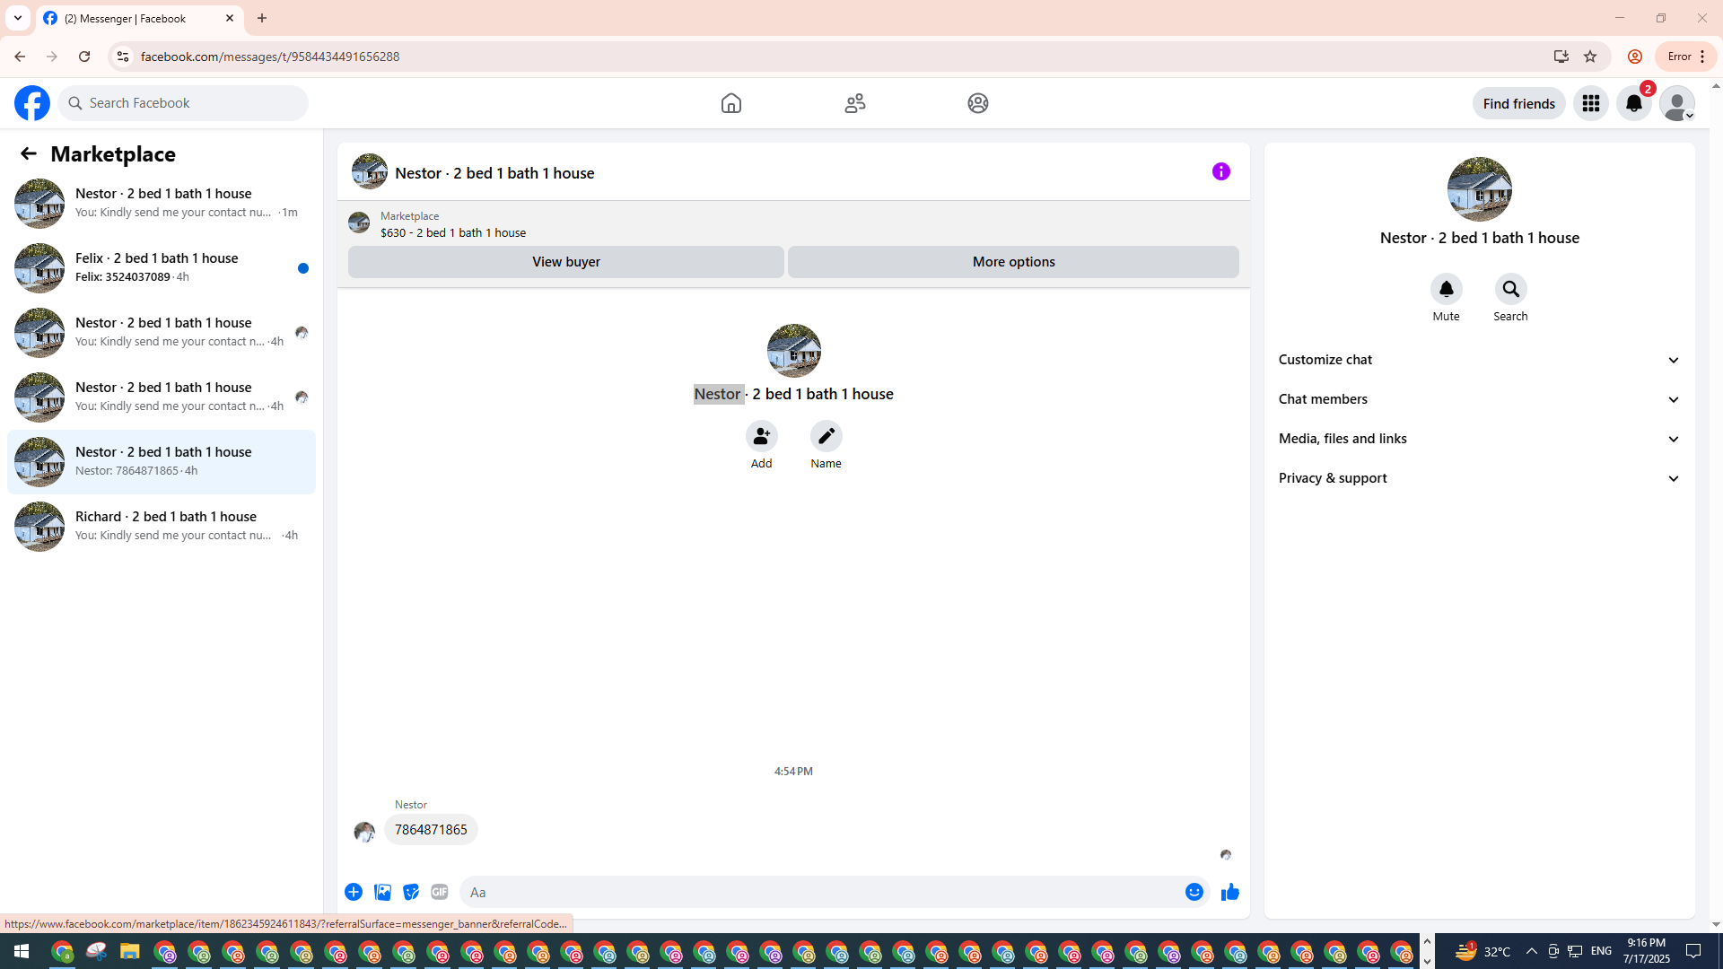Bookmark this page with star icon

click(x=1590, y=57)
